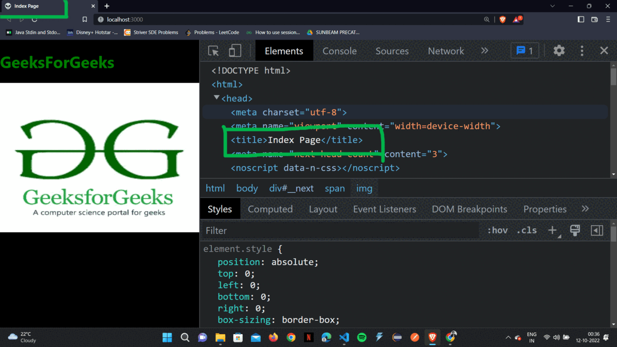Open the browser tab search dropdown arrow

552,6
